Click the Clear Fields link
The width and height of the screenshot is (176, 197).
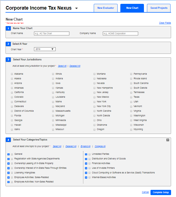click(x=165, y=23)
